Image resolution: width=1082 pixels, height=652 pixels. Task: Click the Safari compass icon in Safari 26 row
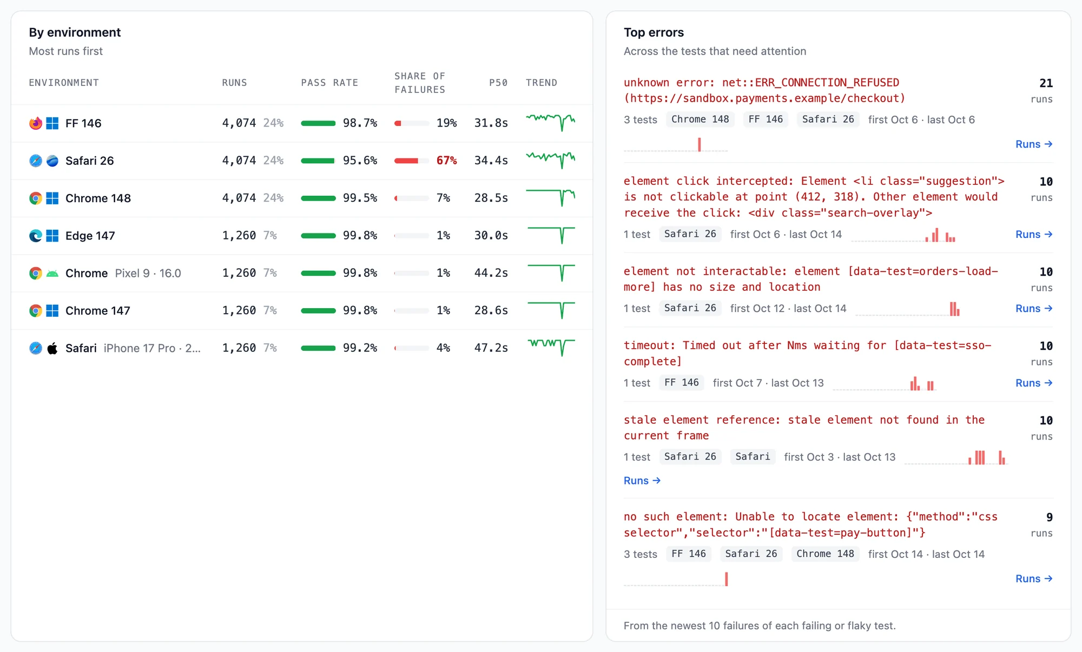pos(36,161)
